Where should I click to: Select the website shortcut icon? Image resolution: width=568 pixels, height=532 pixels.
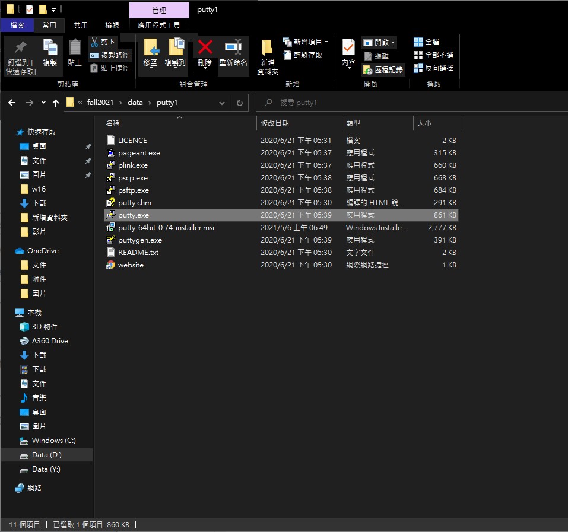[111, 265]
